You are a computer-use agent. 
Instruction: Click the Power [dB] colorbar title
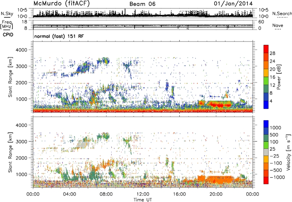[279, 77]
